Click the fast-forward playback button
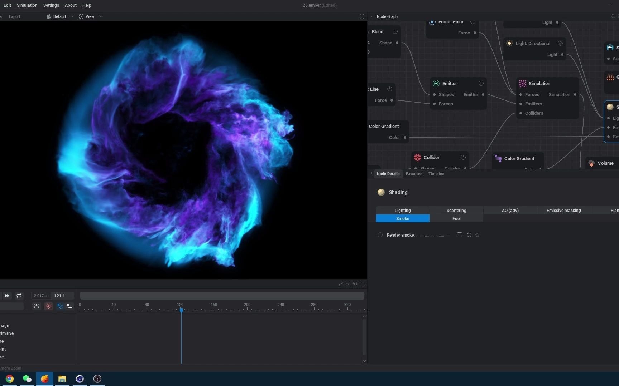Image resolution: width=619 pixels, height=386 pixels. pos(7,296)
